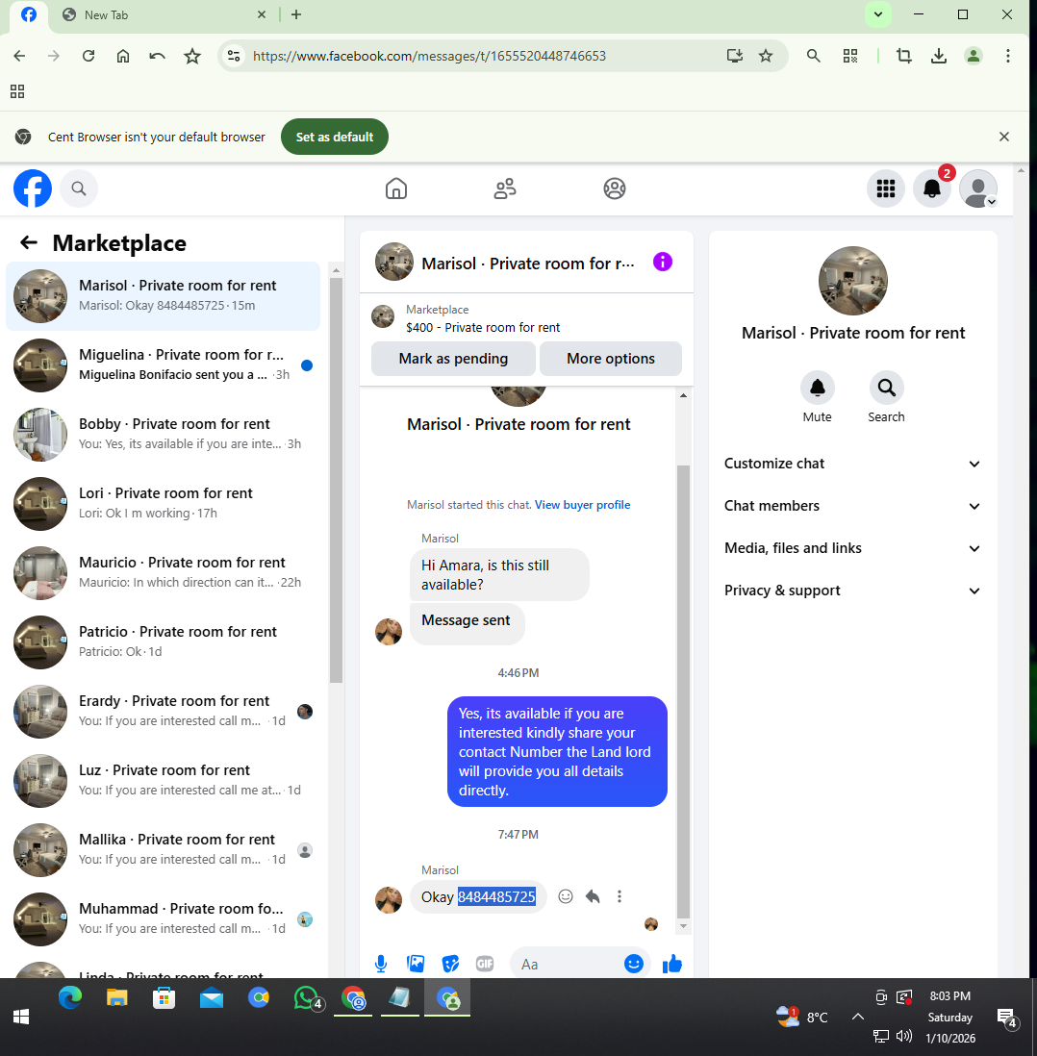Screen dimensions: 1037x1056
Task: Open notifications bell with badge 2
Action: 932,189
